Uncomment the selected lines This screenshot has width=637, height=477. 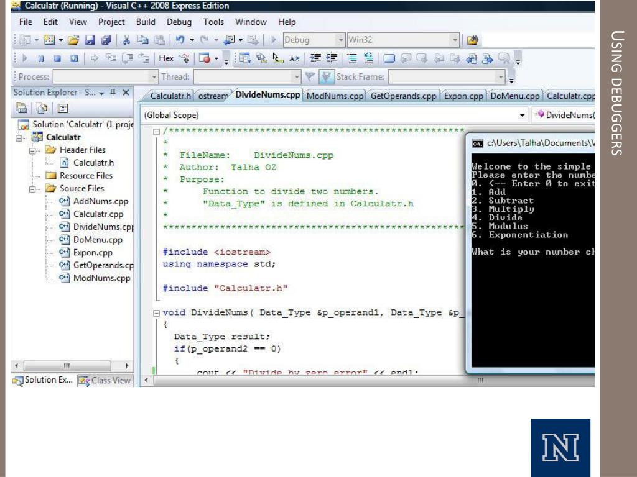(x=369, y=58)
